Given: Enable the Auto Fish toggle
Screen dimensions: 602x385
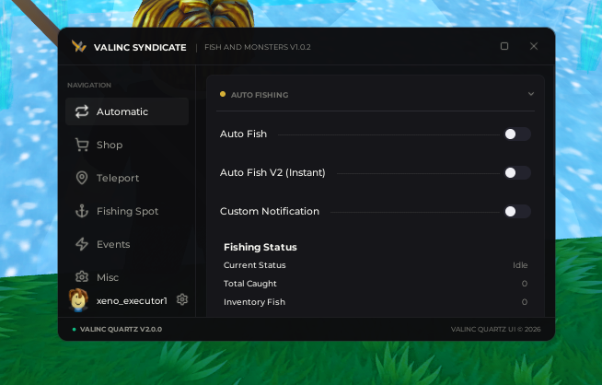Looking at the screenshot, I should point(517,134).
